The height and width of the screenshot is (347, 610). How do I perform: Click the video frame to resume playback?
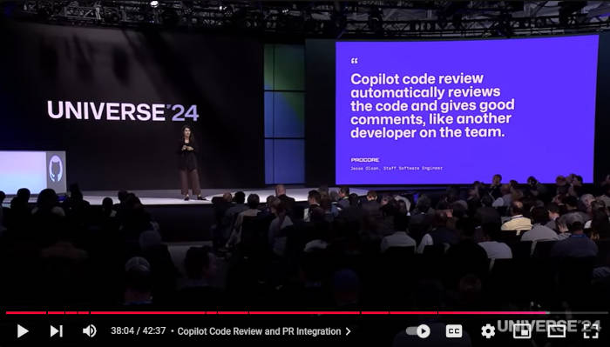coord(305,156)
